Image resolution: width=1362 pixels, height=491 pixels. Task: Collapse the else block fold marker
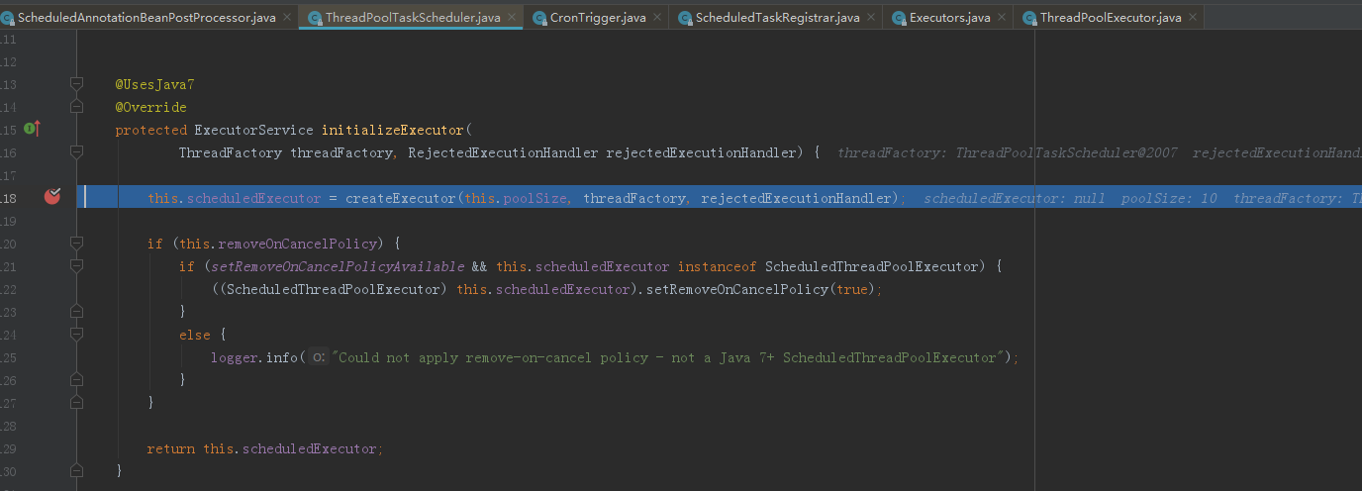pyautogui.click(x=76, y=335)
